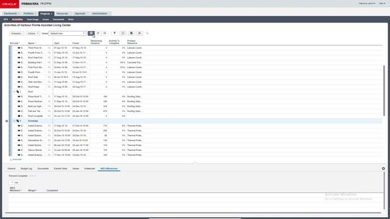Open the Help dropdown at top right
Image resolution: width=390 pixels, height=219 pixels.
(382, 4)
